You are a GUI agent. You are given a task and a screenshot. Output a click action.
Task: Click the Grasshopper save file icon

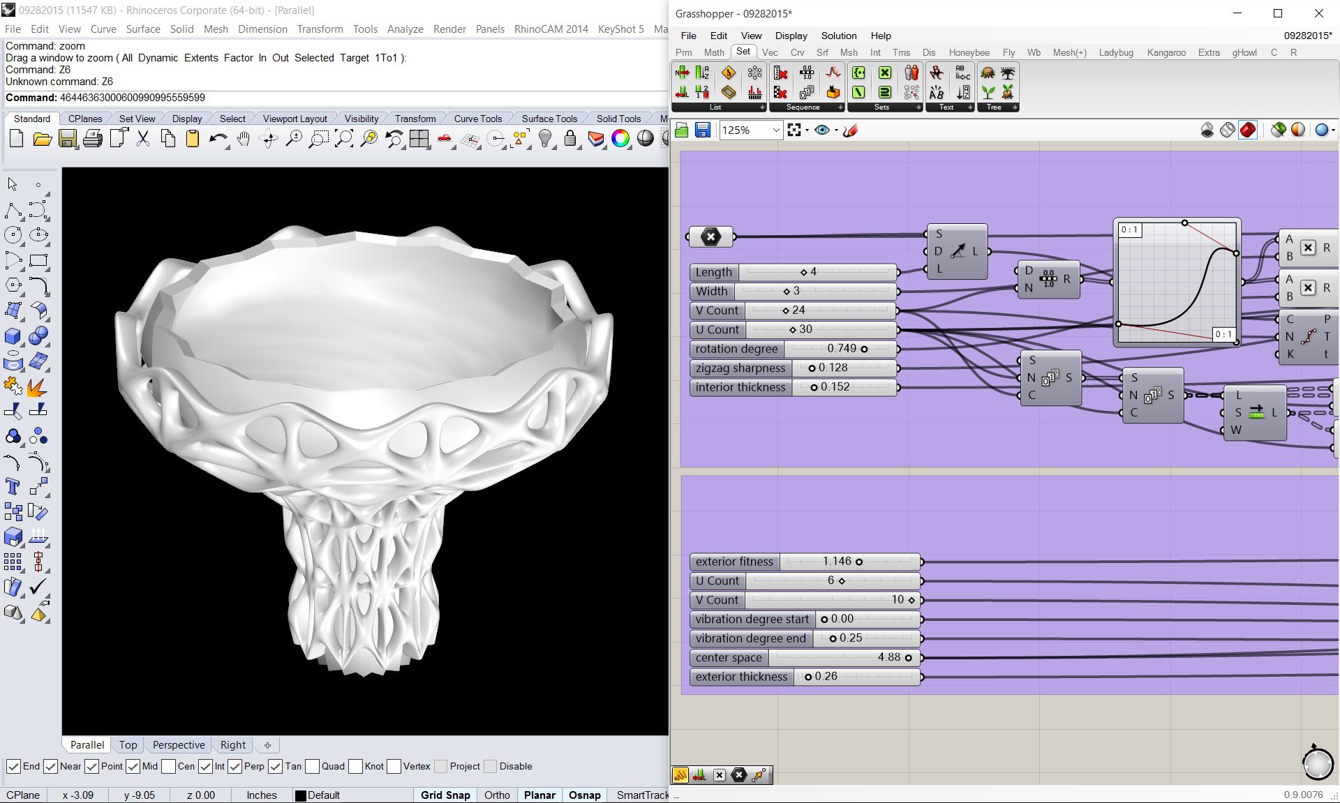(703, 130)
